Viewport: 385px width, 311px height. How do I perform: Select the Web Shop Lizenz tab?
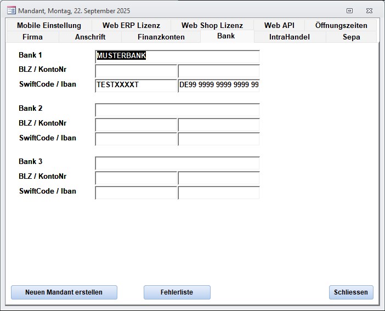[212, 25]
